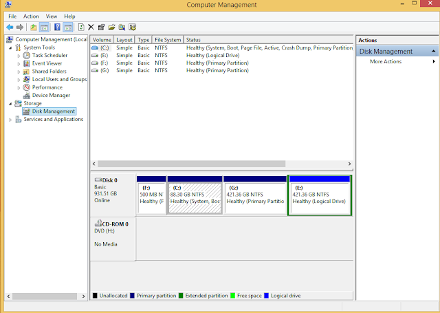Click the Back arrow toolbar icon
440x313 pixels.
10,28
